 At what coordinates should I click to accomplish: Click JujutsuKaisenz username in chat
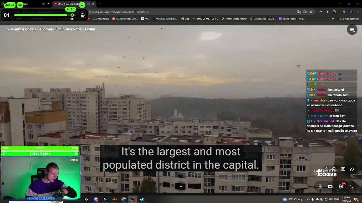click(322, 111)
